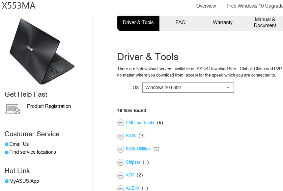The height and width of the screenshot is (191, 283).
Task: Click the arrow bullet beside MyASUS App
Action: [7, 181]
